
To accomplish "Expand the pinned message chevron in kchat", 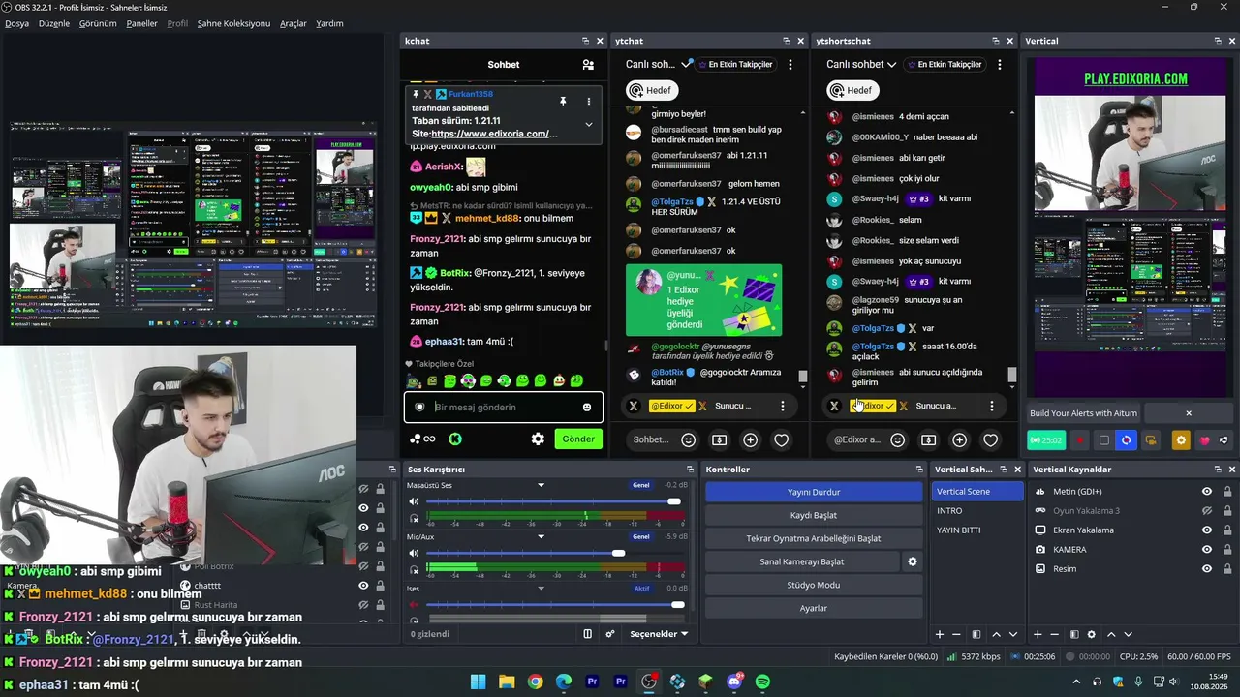I will (x=588, y=124).
